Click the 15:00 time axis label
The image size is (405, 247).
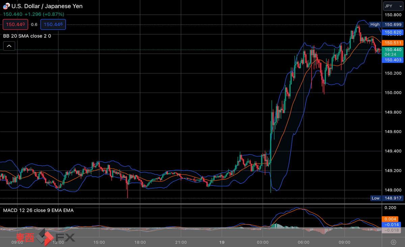coord(99,242)
